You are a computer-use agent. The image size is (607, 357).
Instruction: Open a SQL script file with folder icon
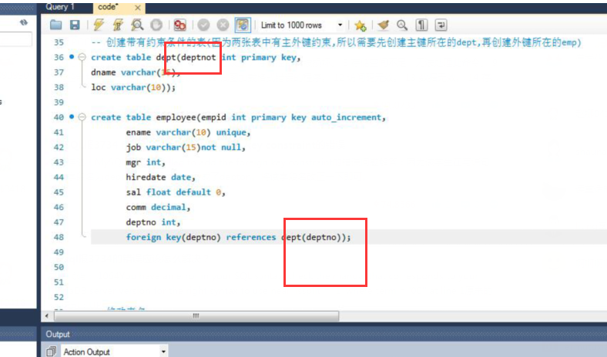(x=55, y=25)
